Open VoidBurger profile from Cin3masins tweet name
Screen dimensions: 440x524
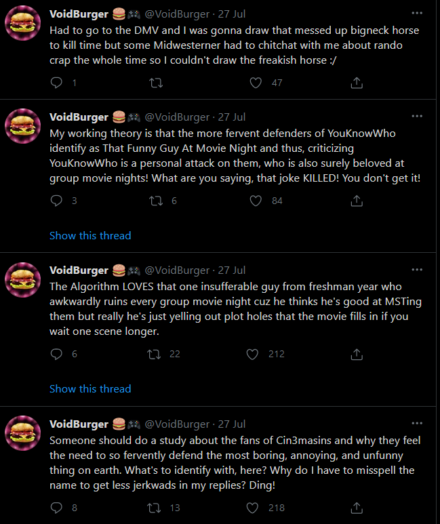point(79,424)
